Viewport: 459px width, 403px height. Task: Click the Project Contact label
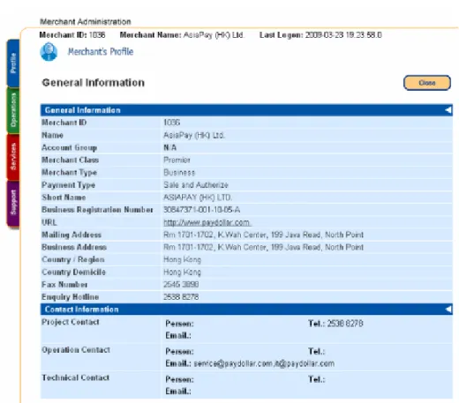coord(71,322)
